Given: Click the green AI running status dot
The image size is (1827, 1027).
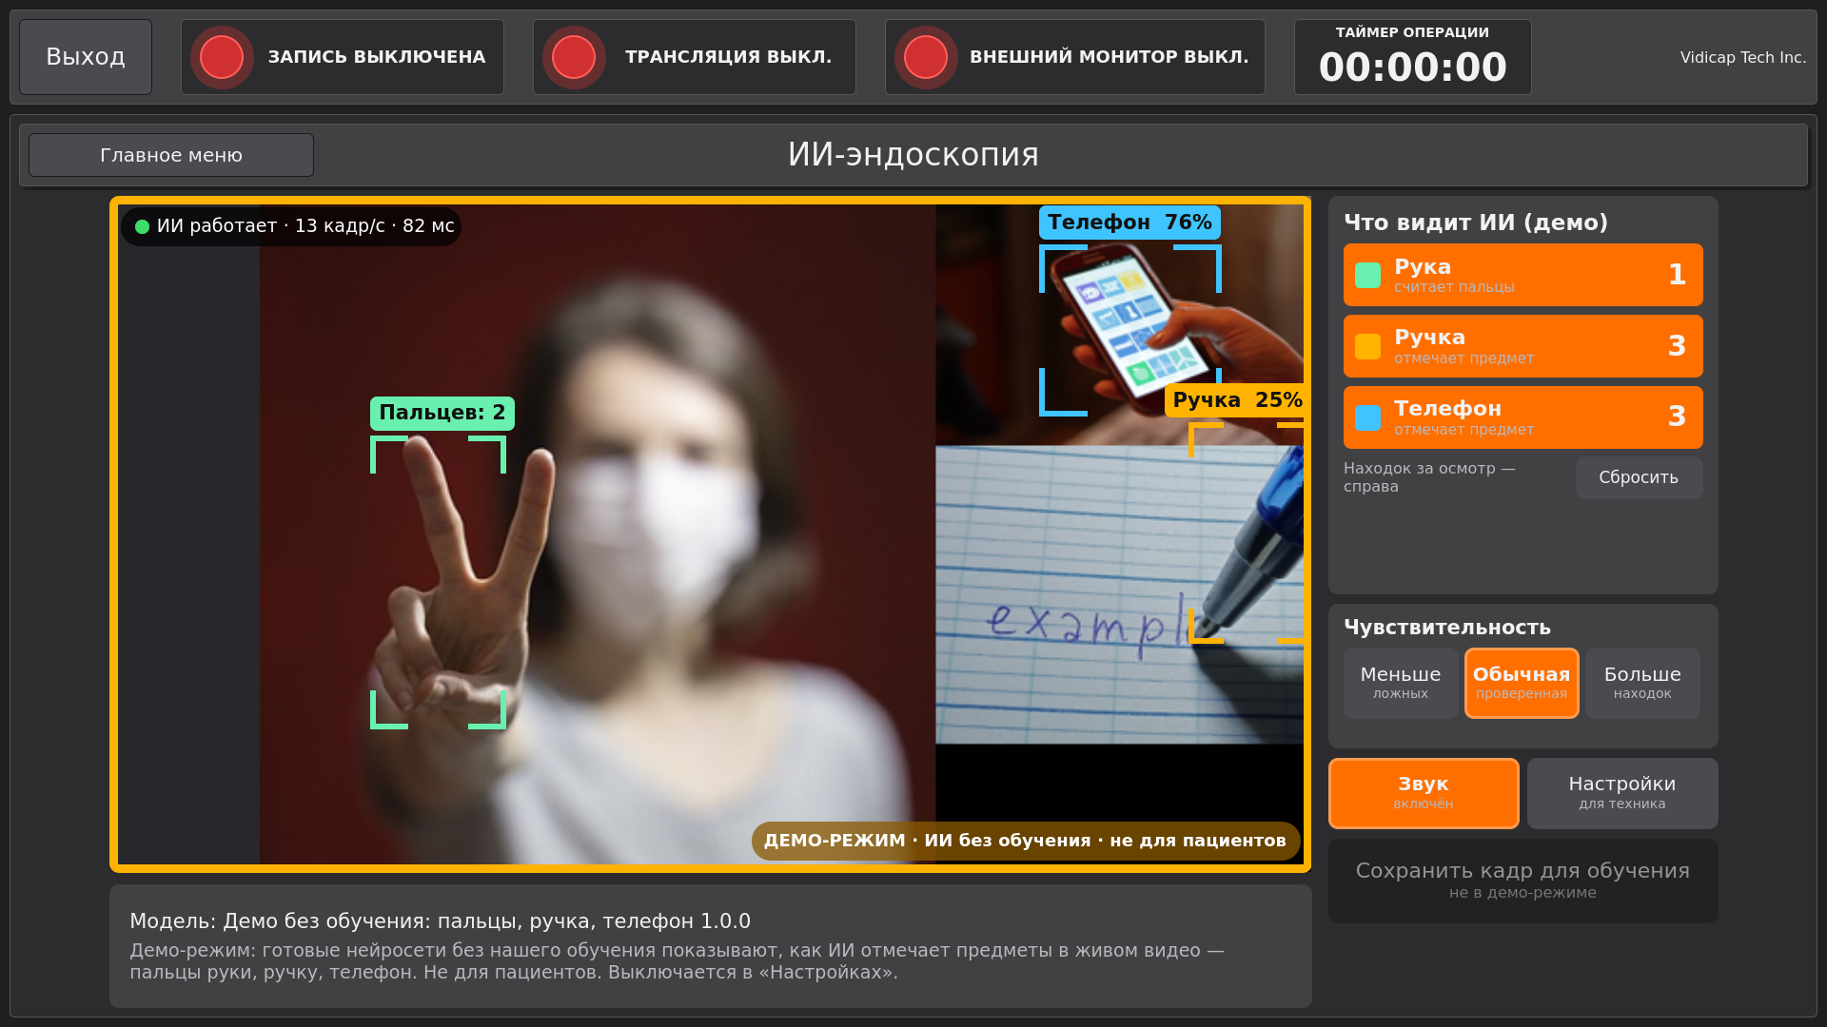Looking at the screenshot, I should pyautogui.click(x=143, y=226).
